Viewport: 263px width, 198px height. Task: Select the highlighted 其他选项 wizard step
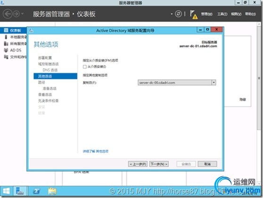[x=55, y=76]
